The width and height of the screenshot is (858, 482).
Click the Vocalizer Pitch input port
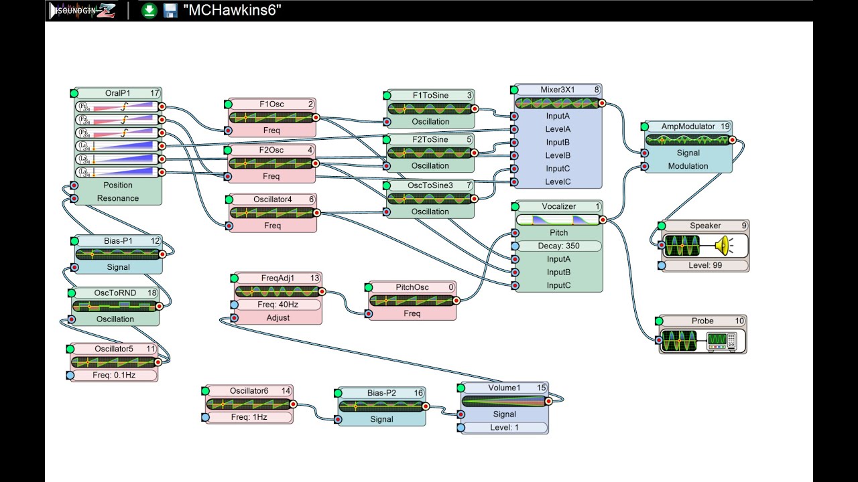click(x=514, y=233)
